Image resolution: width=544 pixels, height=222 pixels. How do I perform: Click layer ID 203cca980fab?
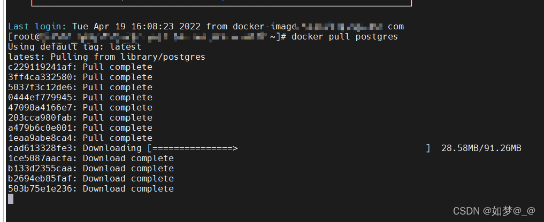point(40,118)
